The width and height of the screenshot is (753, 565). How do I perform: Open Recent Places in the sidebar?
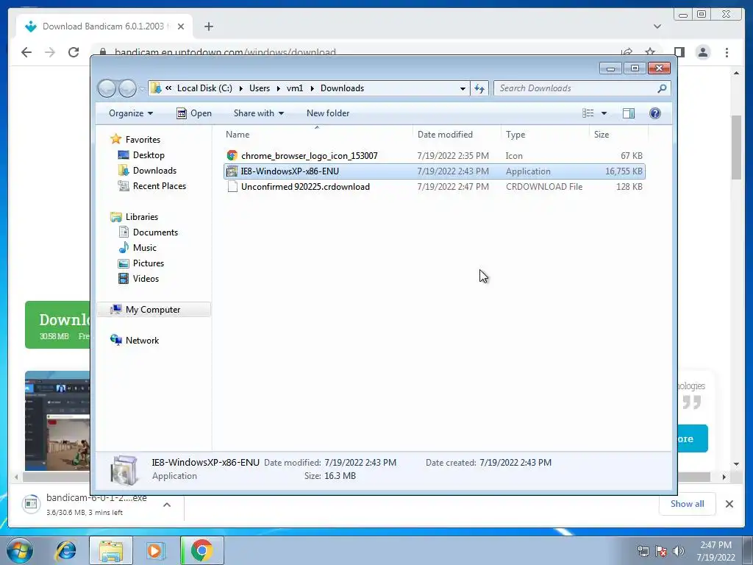[159, 186]
